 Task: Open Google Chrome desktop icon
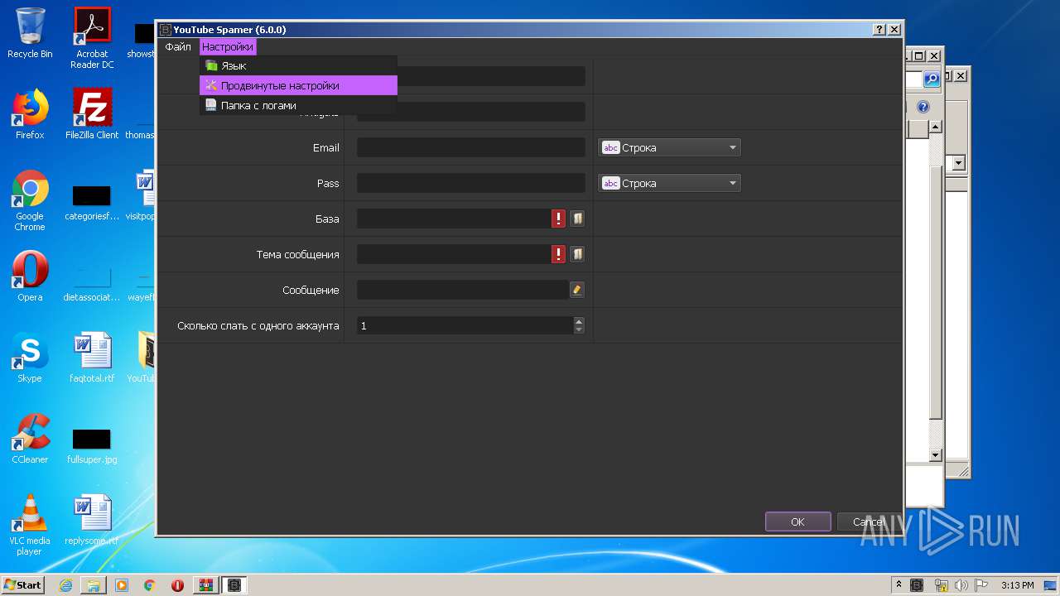pos(30,200)
